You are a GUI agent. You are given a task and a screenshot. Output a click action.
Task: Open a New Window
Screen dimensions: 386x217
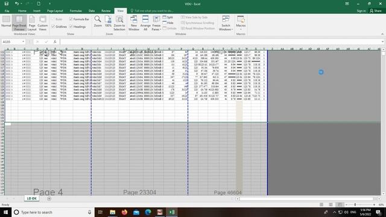click(x=134, y=23)
